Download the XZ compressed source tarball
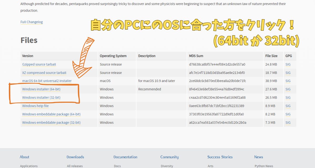 tap(44, 73)
